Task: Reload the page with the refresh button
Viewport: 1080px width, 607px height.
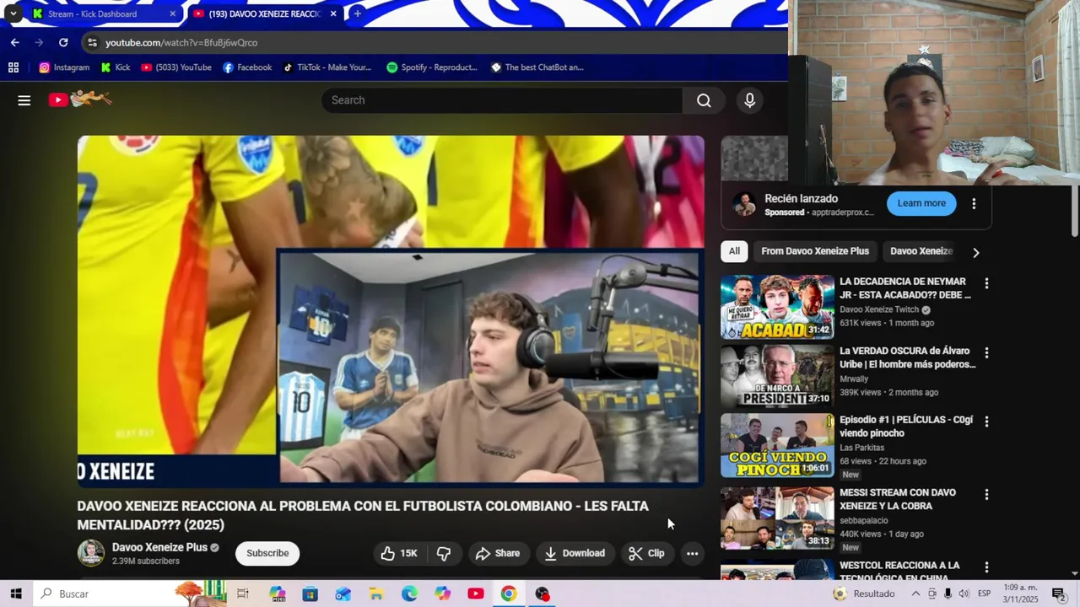Action: [x=63, y=42]
